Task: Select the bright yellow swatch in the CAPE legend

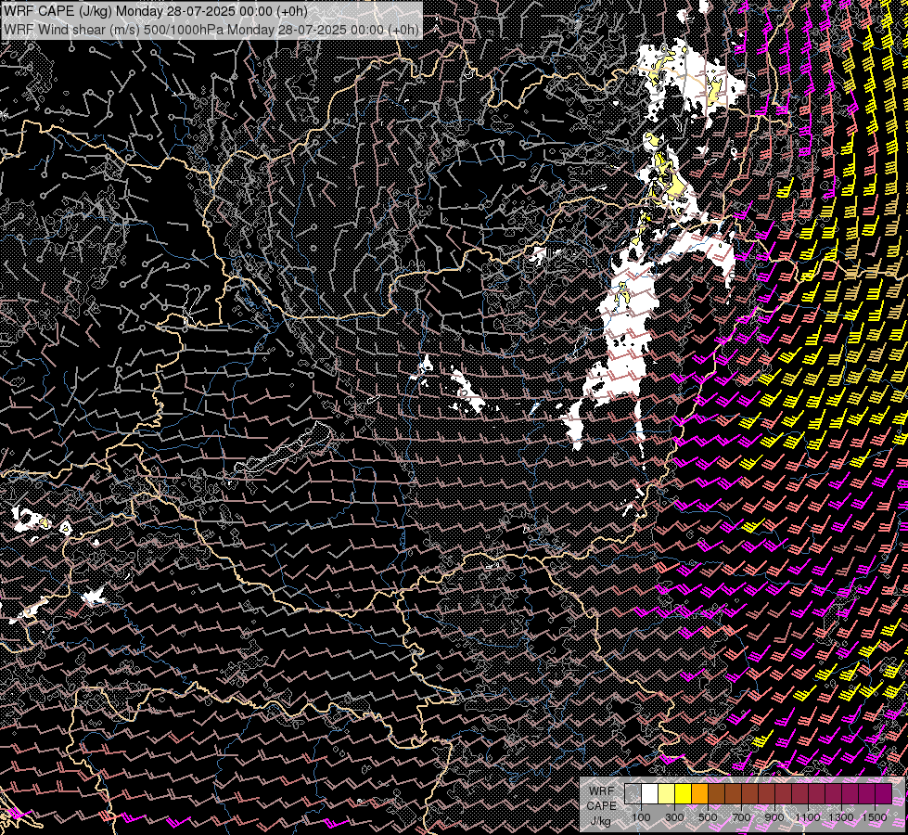Action: coord(684,793)
